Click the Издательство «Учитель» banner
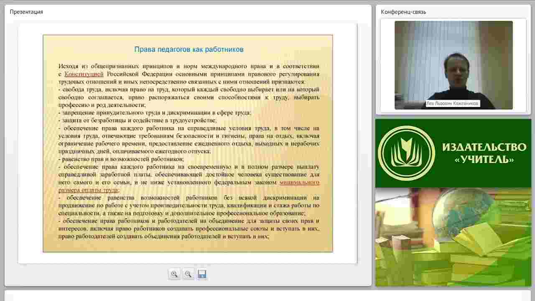 [x=454, y=152]
